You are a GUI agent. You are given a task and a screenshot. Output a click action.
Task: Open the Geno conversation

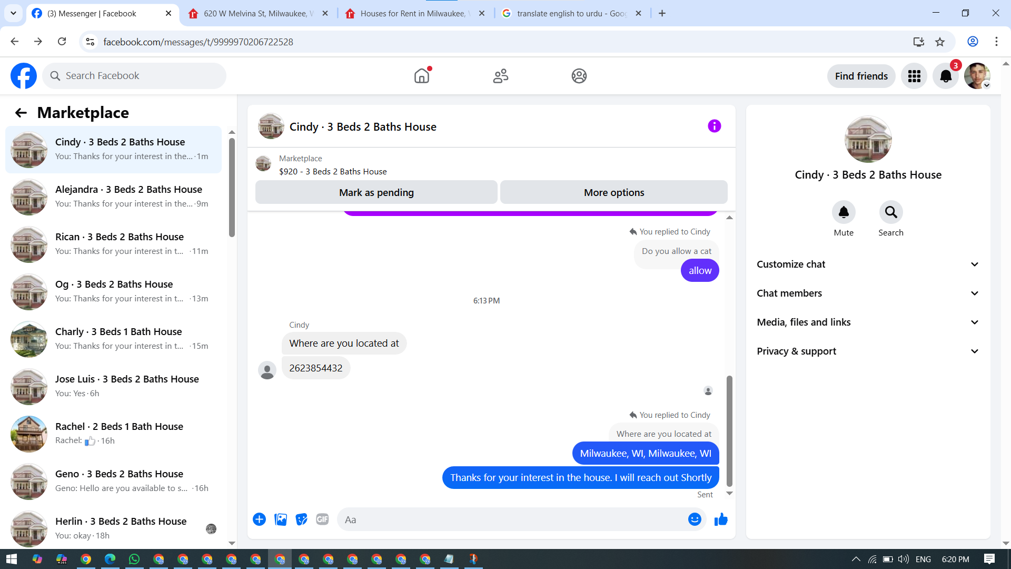point(113,482)
